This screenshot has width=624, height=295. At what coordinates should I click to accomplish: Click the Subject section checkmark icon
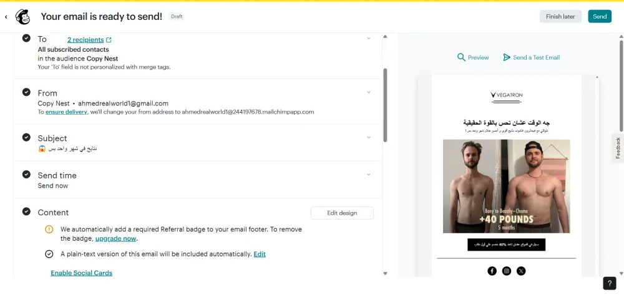point(26,138)
